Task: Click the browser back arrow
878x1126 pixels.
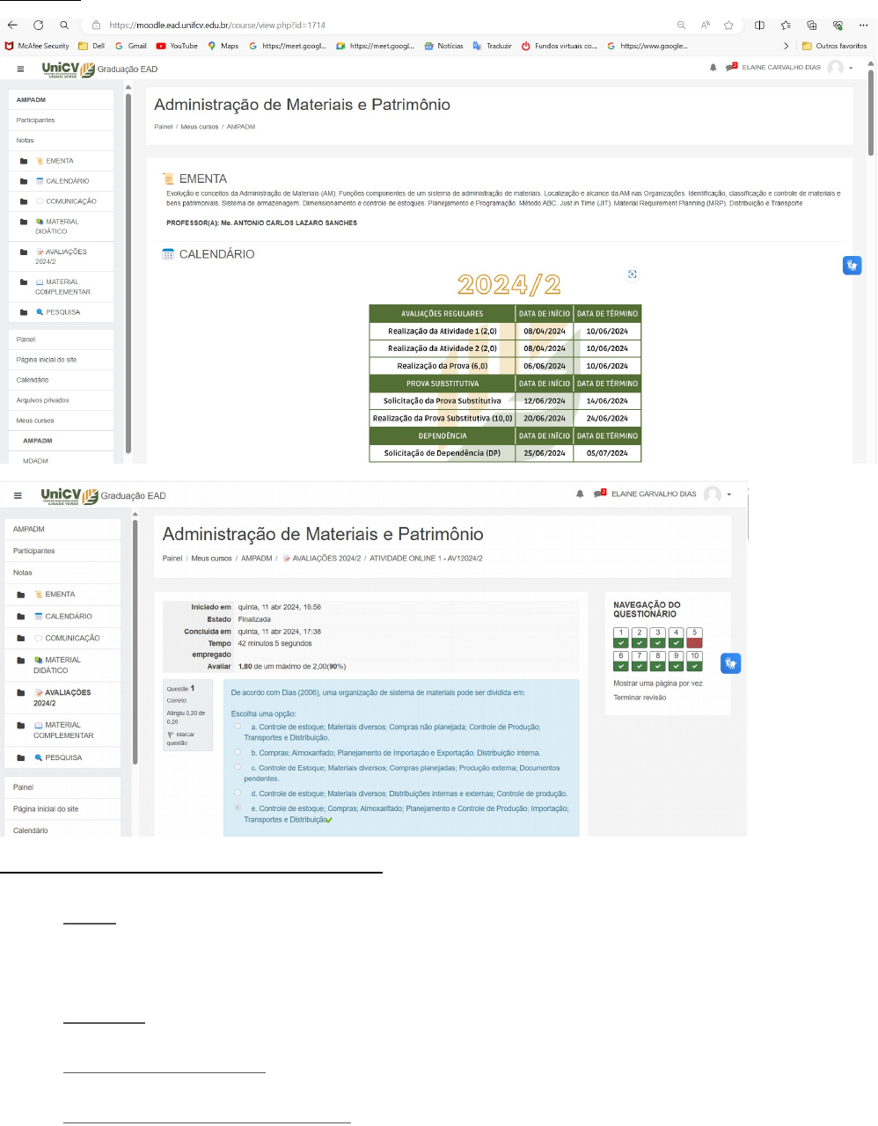Action: (12, 25)
